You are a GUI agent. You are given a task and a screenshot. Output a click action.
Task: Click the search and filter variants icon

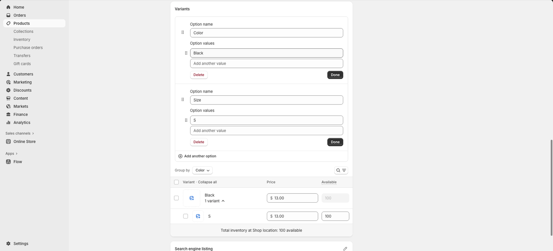pyautogui.click(x=341, y=170)
